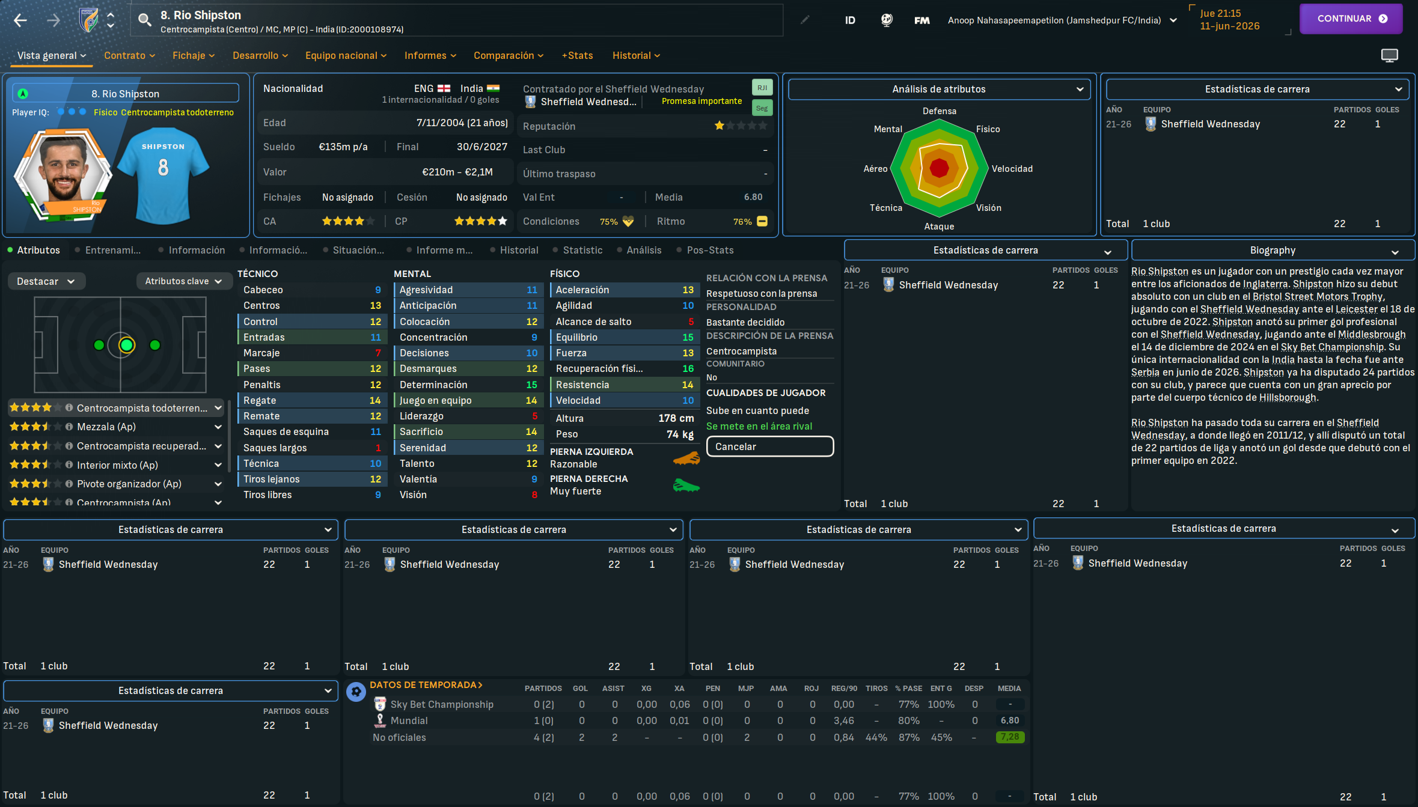This screenshot has height=807, width=1418.
Task: Click the Cancelar button
Action: 769,446
